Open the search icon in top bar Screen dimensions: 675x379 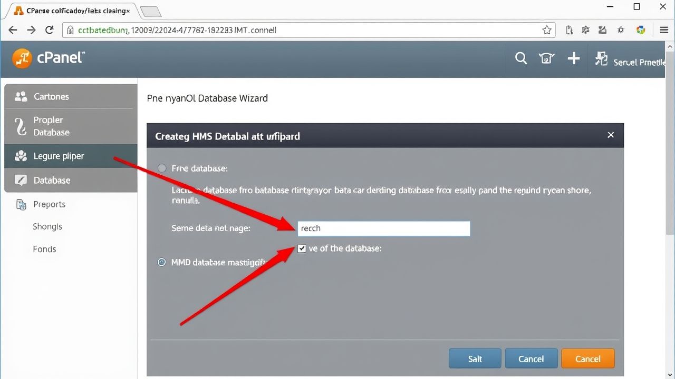click(x=521, y=58)
